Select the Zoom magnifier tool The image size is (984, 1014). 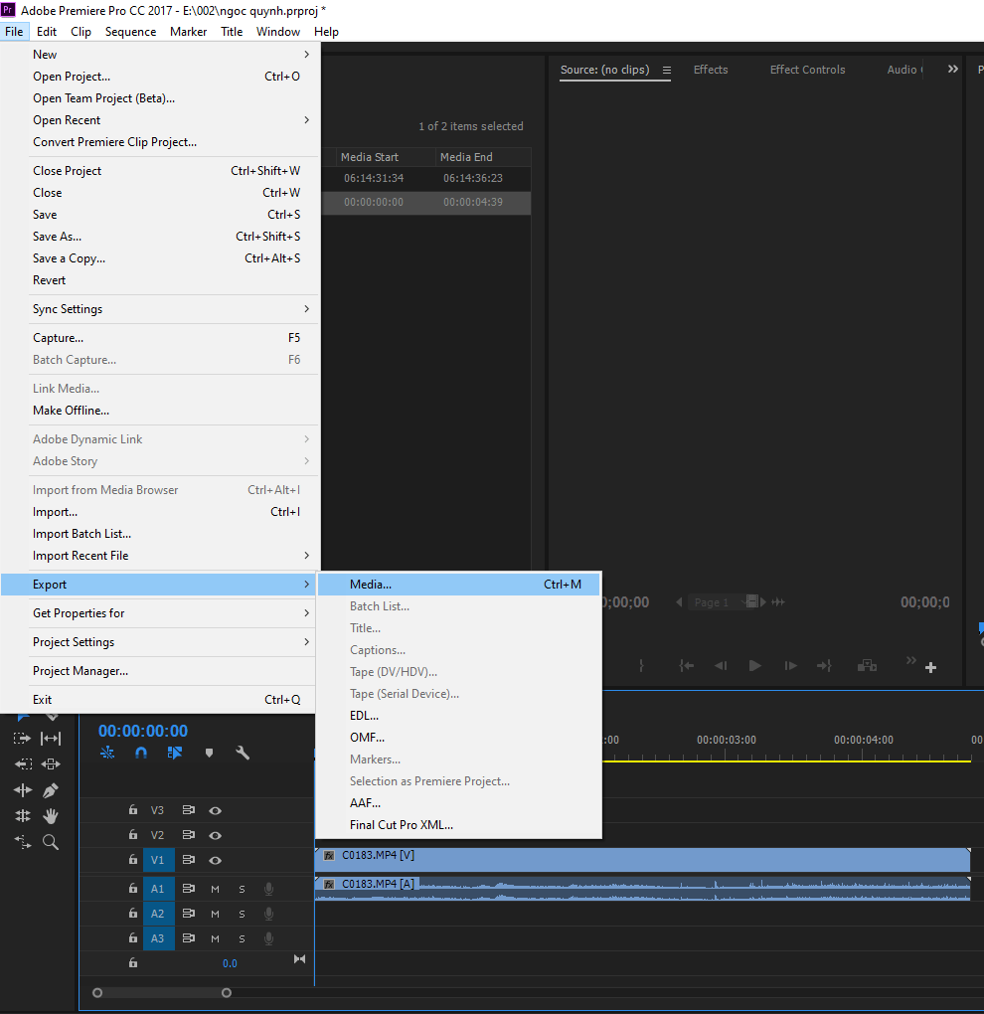pos(51,842)
